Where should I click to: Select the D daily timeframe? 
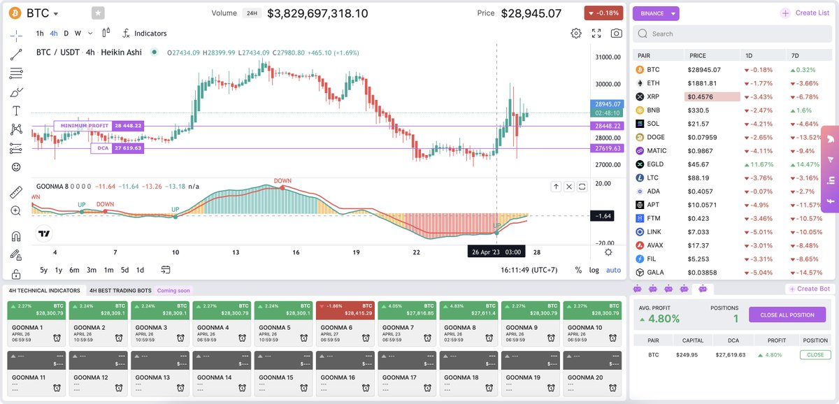click(x=66, y=34)
